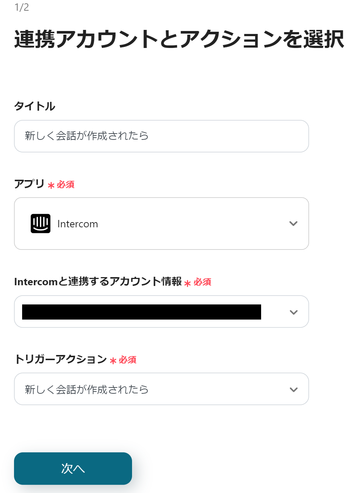Click the red asterisk next to アプリ

pyautogui.click(x=51, y=186)
